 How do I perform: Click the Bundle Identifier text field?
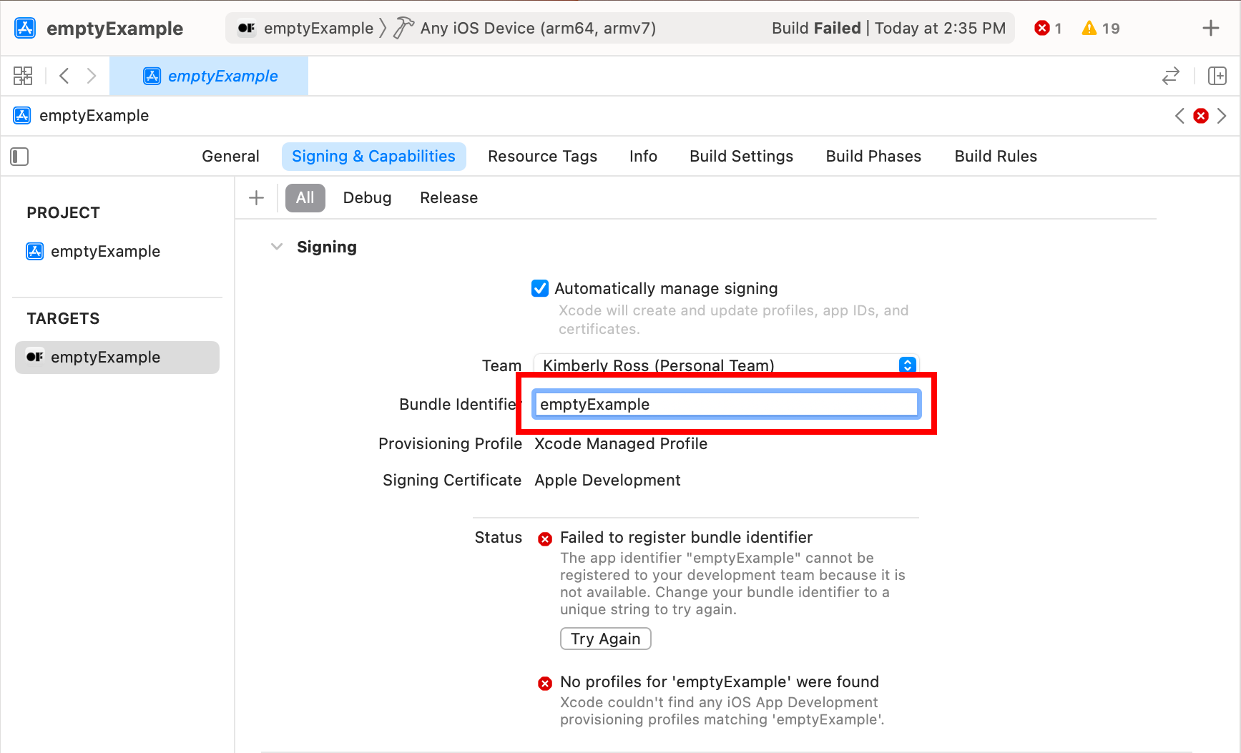[x=726, y=405]
